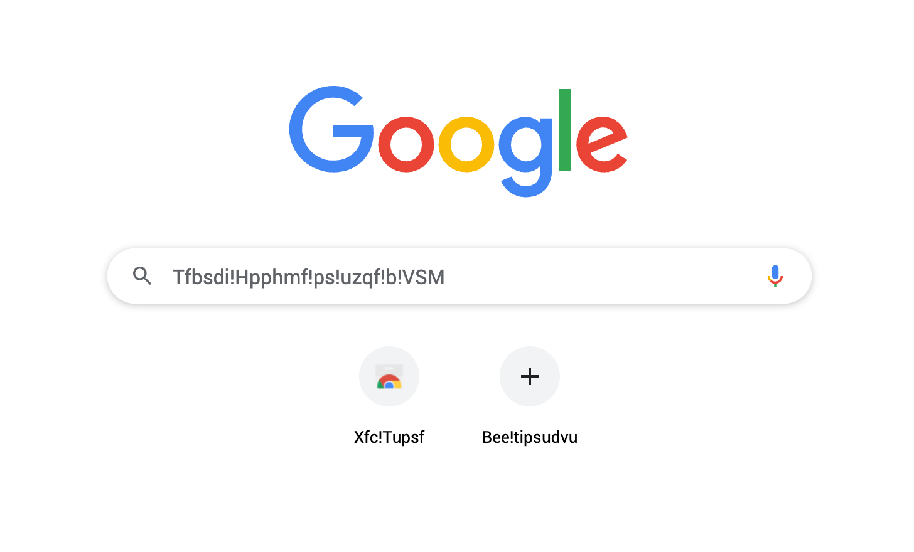Screen dimensions: 914x552
Task: Click the Xfc!Tupsf shortcut label
Action: tap(389, 437)
